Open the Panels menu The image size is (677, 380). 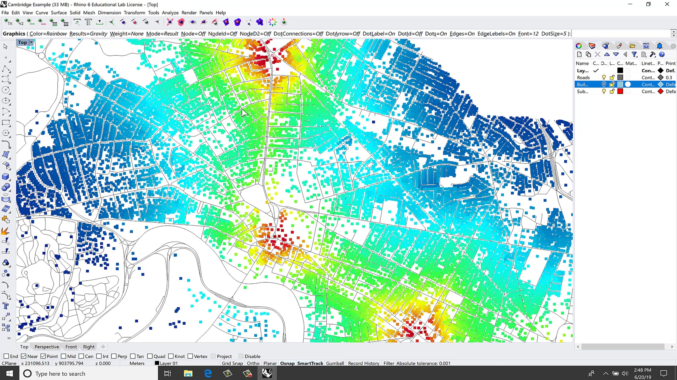pyautogui.click(x=206, y=13)
